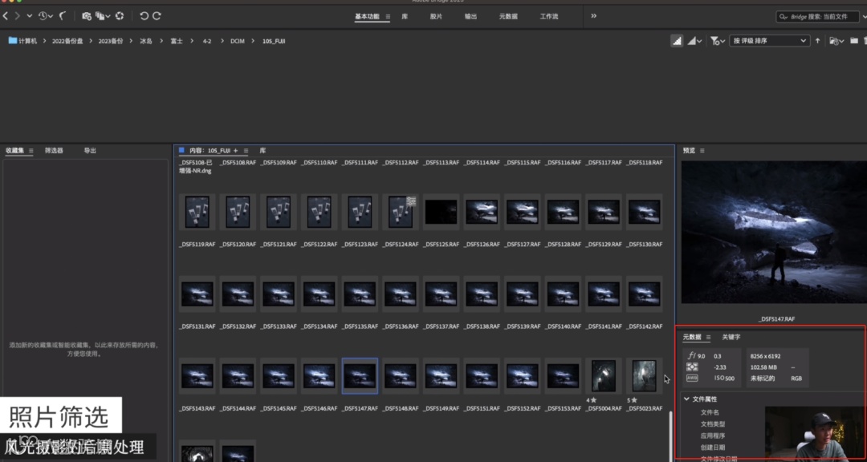Viewport: 867px width, 462px height.
Task: Switch to the 胶片 workspace
Action: tap(436, 17)
